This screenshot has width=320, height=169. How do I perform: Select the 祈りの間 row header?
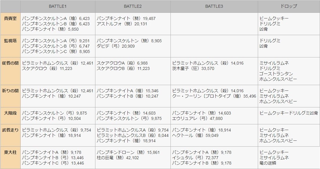pyautogui.click(x=10, y=91)
